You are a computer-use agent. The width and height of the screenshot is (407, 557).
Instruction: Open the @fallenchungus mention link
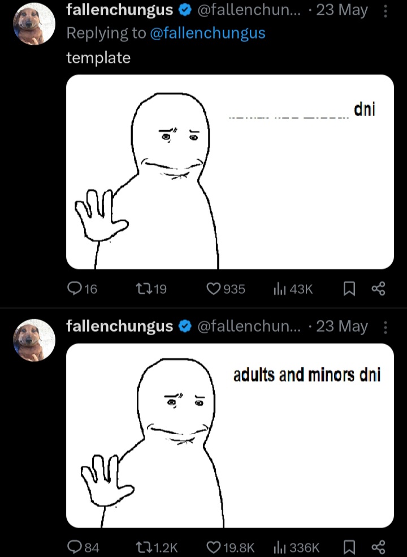pyautogui.click(x=207, y=33)
